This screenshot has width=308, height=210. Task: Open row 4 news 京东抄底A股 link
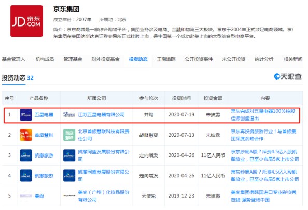[265, 176]
